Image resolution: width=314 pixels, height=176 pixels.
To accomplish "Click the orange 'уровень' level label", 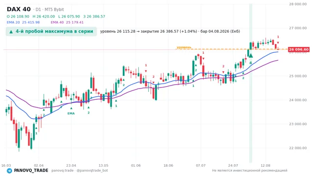I will (184, 47).
